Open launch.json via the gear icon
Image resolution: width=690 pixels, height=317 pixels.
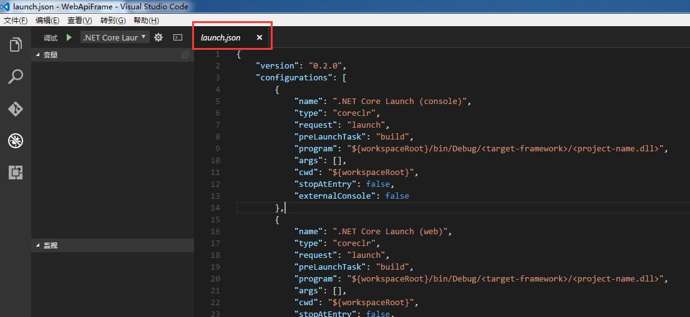coord(158,38)
